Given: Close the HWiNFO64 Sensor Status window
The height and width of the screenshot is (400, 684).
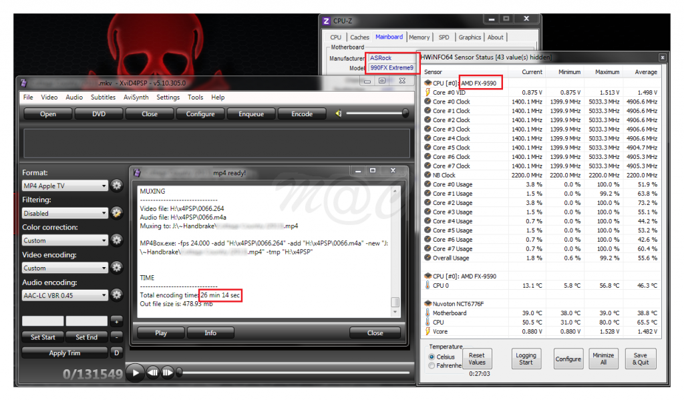Looking at the screenshot, I should [662, 57].
